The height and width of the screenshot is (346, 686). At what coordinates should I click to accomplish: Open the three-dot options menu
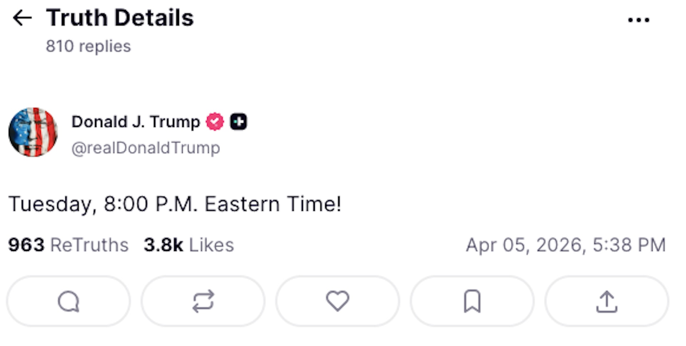click(x=639, y=20)
